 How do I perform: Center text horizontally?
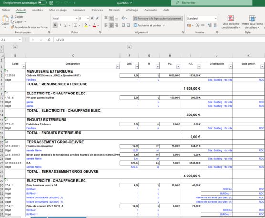click(x=111, y=25)
